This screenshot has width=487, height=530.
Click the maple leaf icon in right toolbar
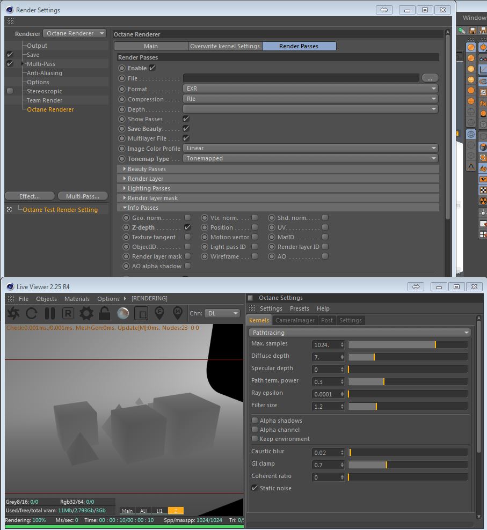(x=483, y=47)
